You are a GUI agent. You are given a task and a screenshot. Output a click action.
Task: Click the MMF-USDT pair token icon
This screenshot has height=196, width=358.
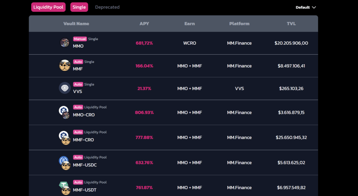(x=64, y=188)
